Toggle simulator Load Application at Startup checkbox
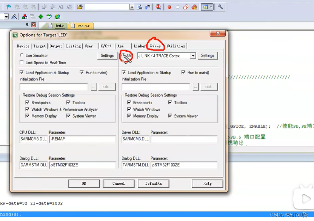 click(22, 72)
